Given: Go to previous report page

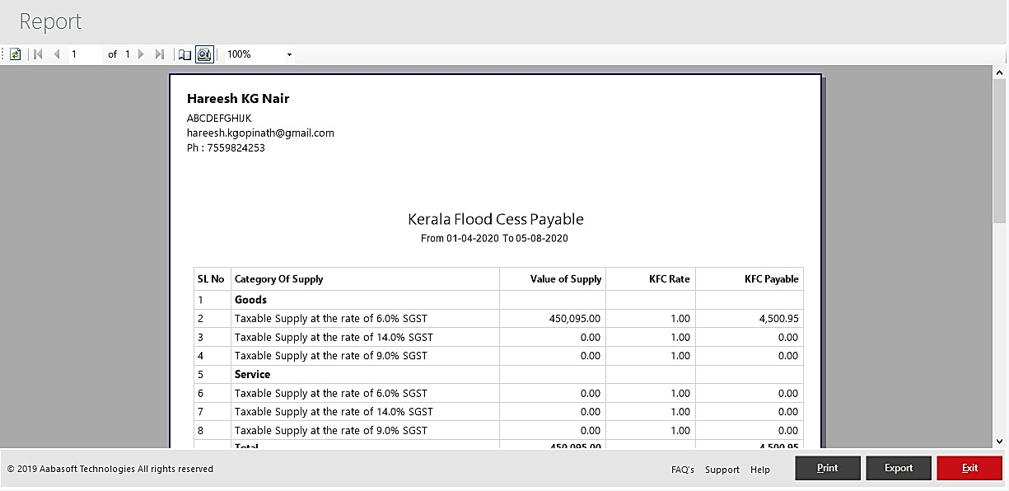Looking at the screenshot, I should pyautogui.click(x=56, y=54).
